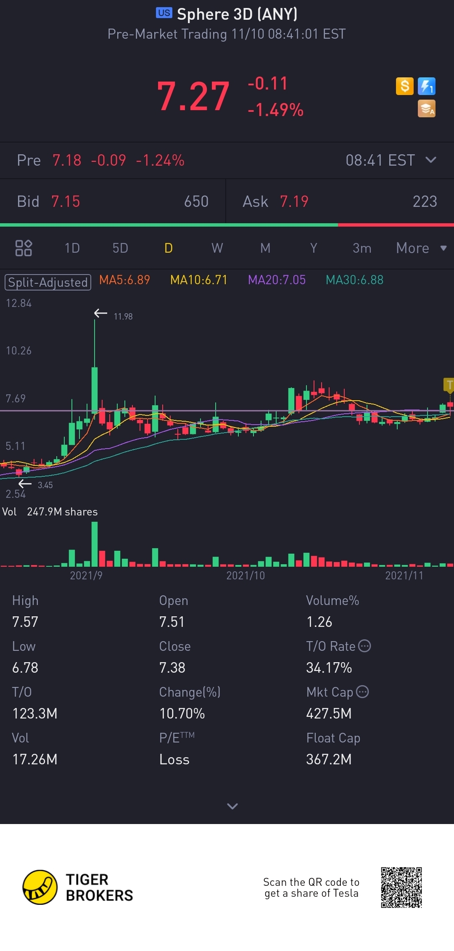Tap the MA30:6.88 indicator label
This screenshot has height=951, width=454.
[x=354, y=280]
